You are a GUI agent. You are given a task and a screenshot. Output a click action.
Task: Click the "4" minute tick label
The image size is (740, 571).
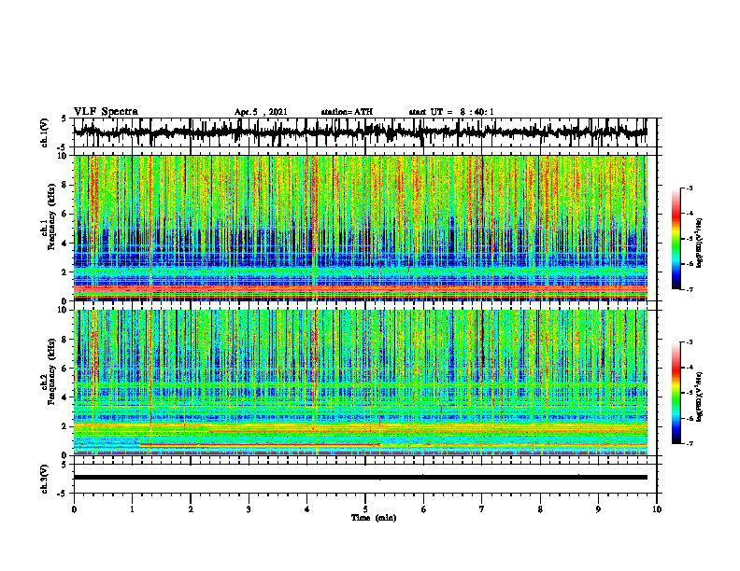(307, 509)
